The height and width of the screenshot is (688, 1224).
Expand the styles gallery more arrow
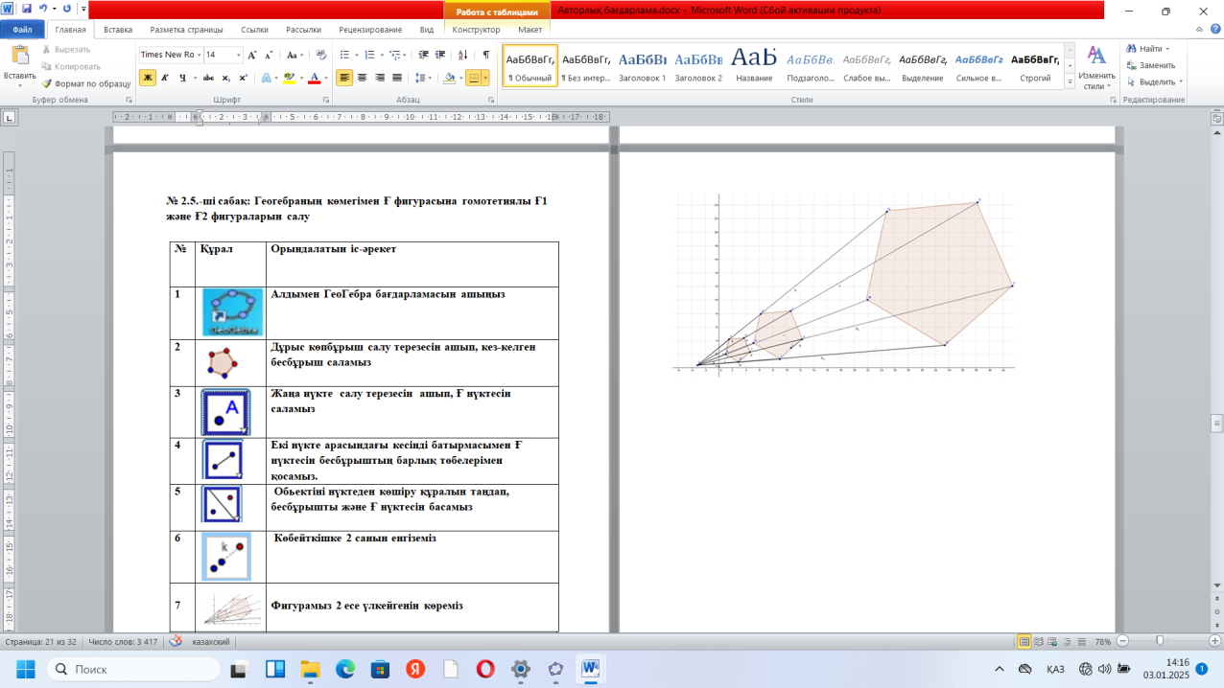(x=1071, y=82)
